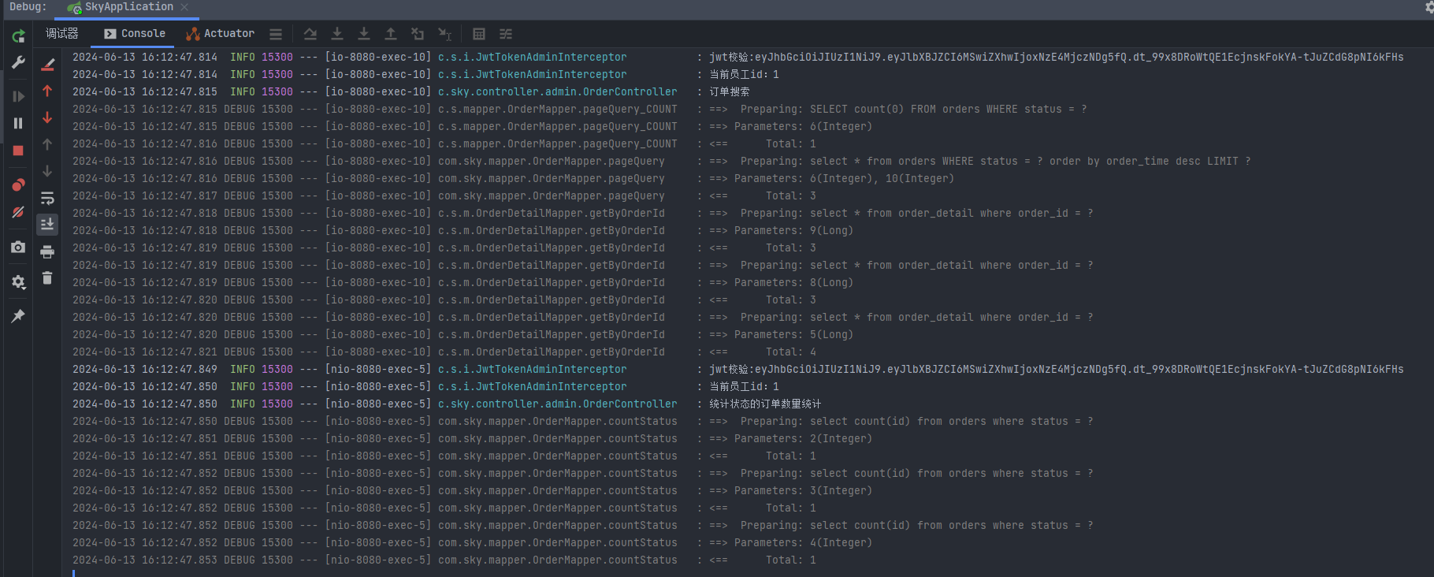Click the Step Into icon
Screen dimensions: 1434x577
(x=337, y=34)
